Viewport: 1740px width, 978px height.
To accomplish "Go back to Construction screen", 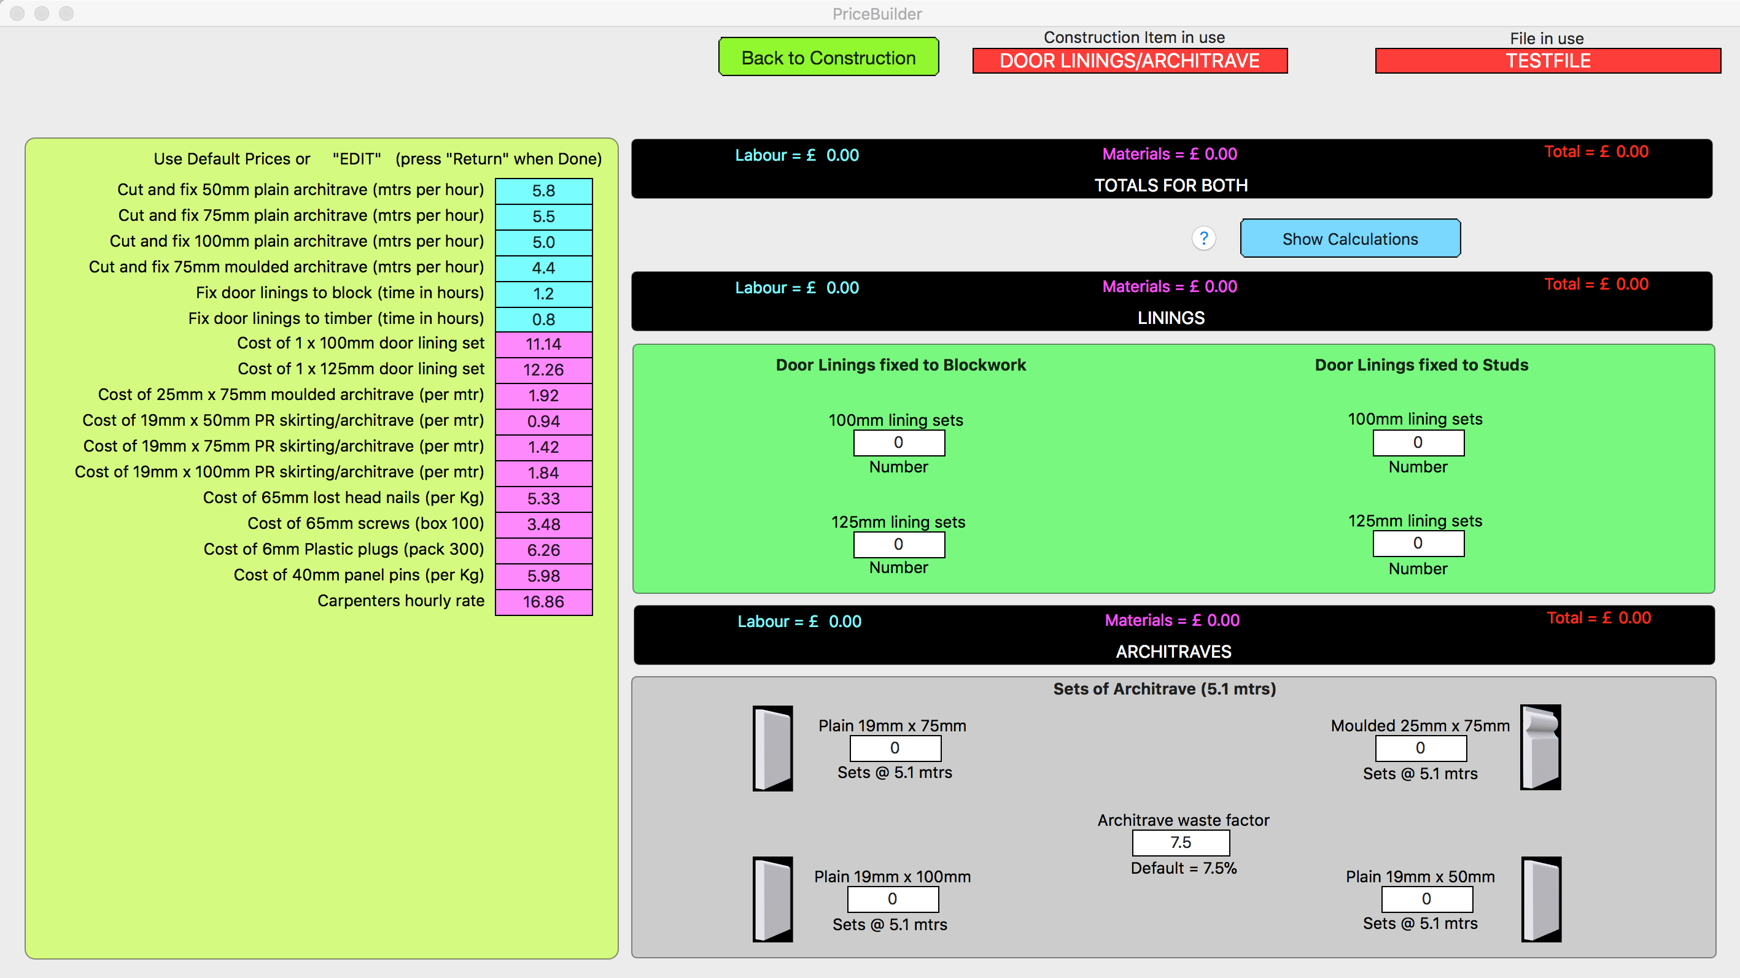I will (x=828, y=58).
